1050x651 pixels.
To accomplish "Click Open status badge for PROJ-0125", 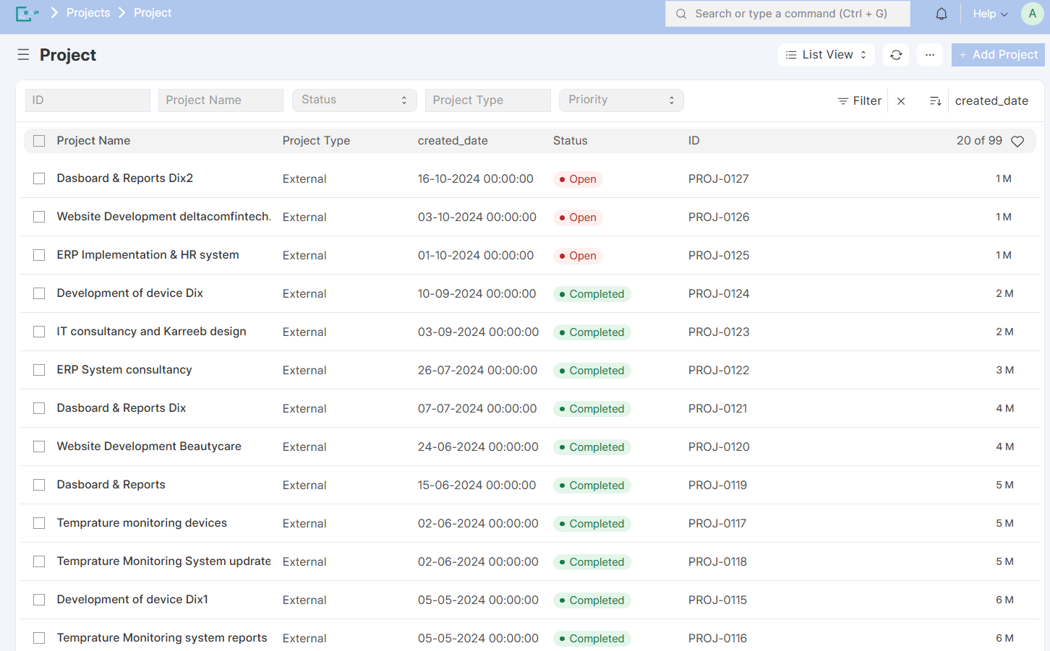I will (578, 256).
